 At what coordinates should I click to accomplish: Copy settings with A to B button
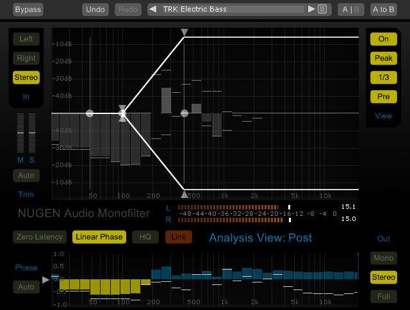tap(383, 10)
